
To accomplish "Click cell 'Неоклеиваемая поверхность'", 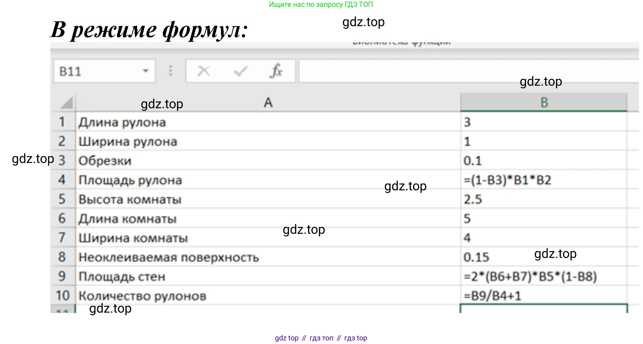I will (x=268, y=257).
